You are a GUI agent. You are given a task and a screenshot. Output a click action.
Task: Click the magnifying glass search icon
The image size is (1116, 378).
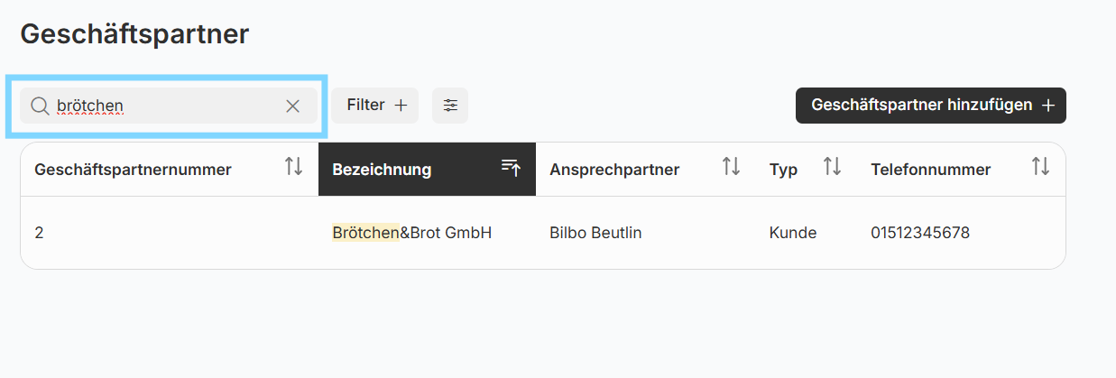39,106
